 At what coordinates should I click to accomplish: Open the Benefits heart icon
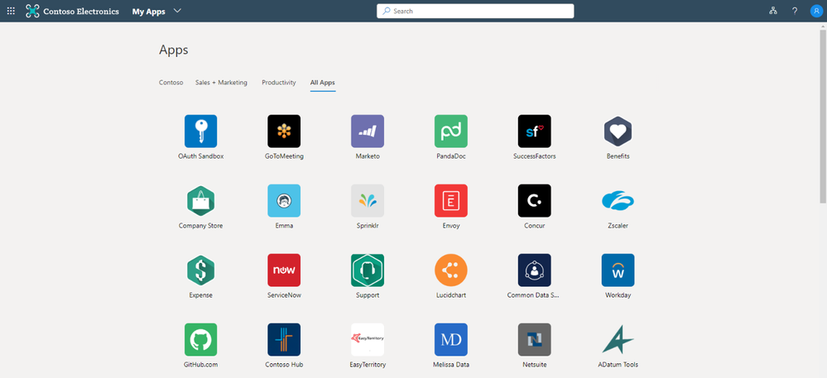pyautogui.click(x=618, y=132)
